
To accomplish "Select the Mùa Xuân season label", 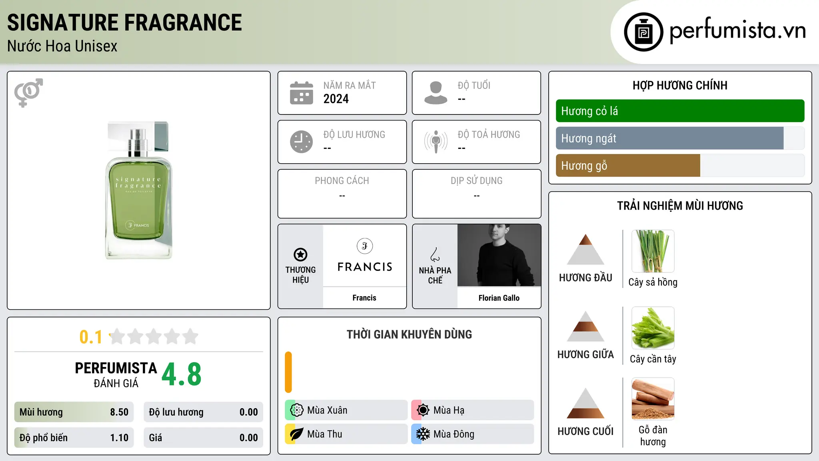I will 327,410.
